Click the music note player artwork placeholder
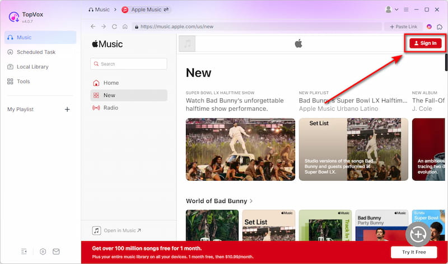 point(187,44)
